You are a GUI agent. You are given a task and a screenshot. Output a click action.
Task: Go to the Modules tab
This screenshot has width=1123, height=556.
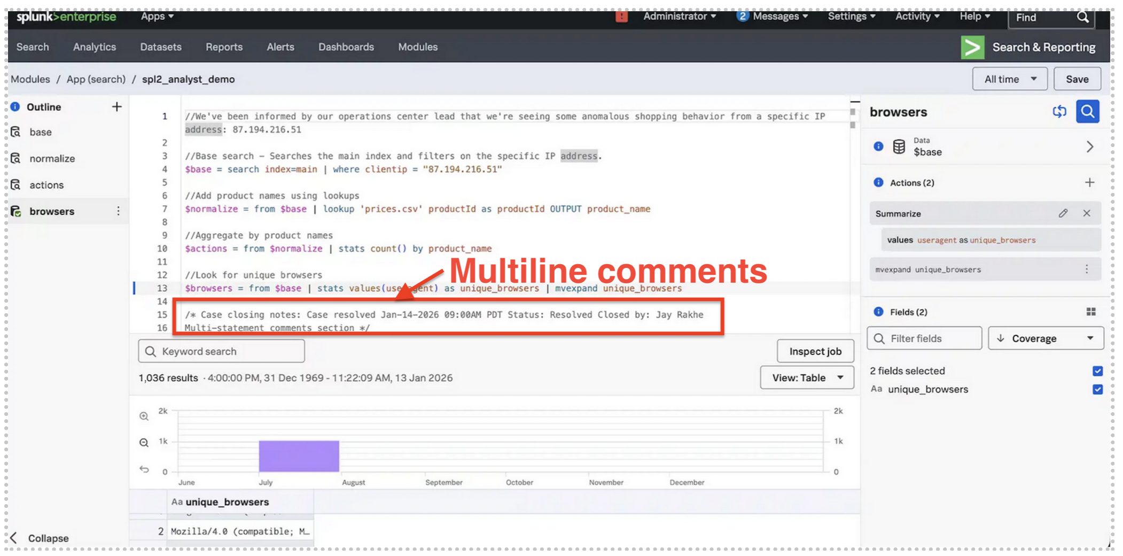click(x=418, y=47)
